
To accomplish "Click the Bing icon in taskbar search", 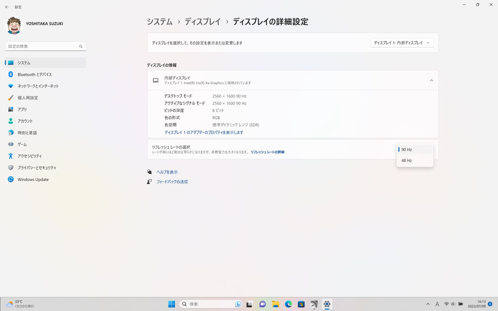I will click(x=238, y=304).
